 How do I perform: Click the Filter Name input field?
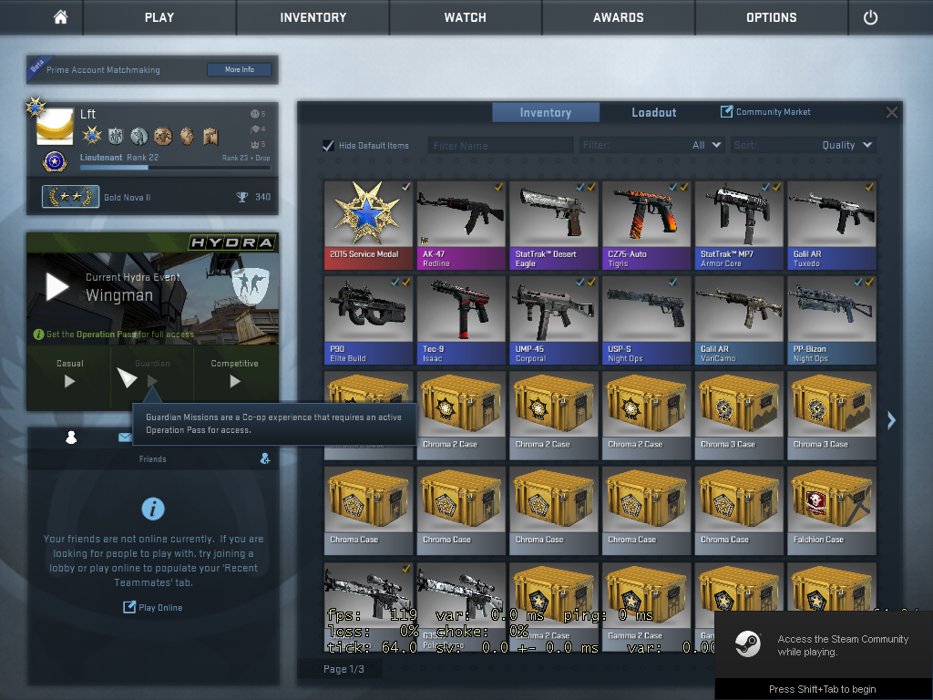tap(500, 145)
